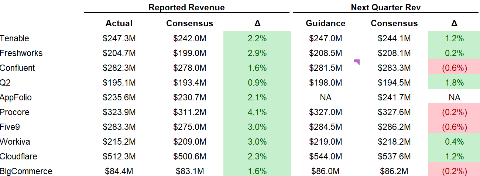Select Workiva actual revenue $215.2M

[119, 142]
